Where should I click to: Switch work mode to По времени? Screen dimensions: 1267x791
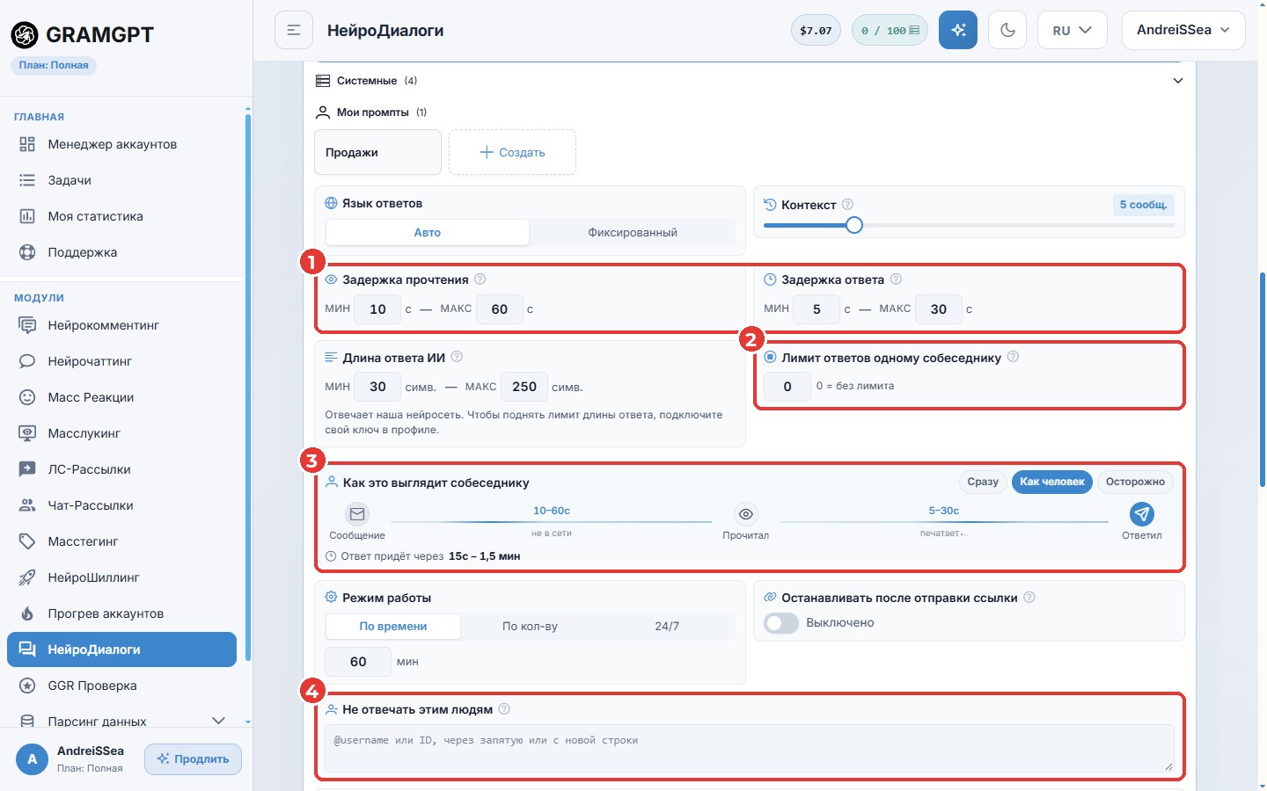pos(393,627)
